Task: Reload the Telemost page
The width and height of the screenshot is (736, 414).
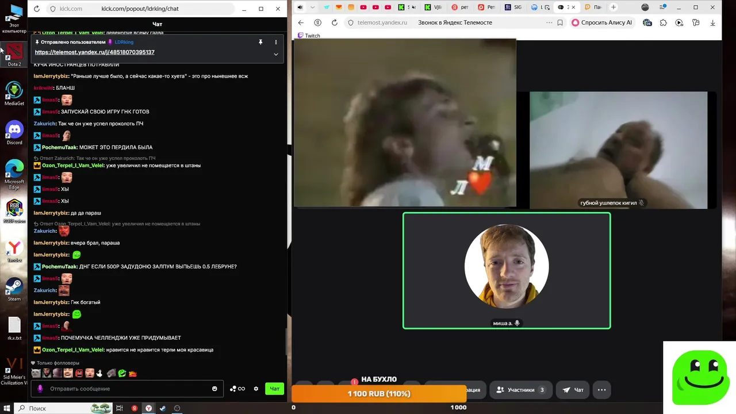Action: point(335,22)
